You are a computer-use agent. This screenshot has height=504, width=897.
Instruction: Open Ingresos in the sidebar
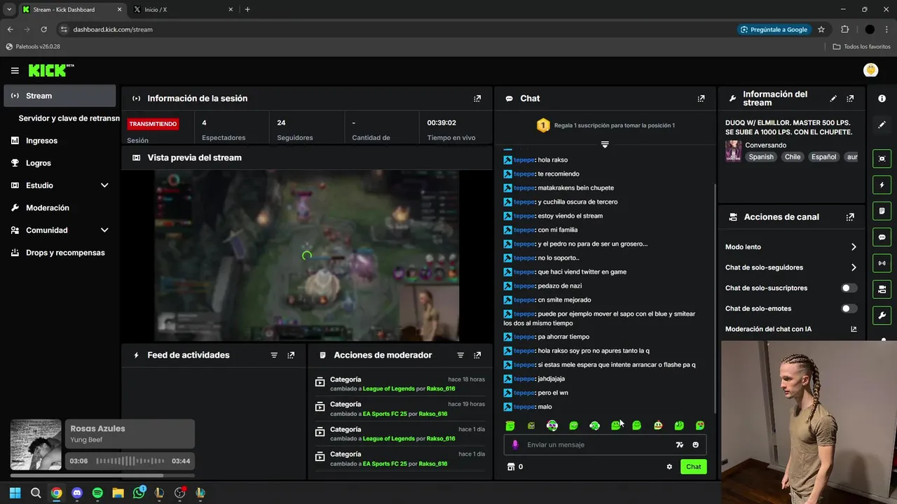click(x=60, y=141)
